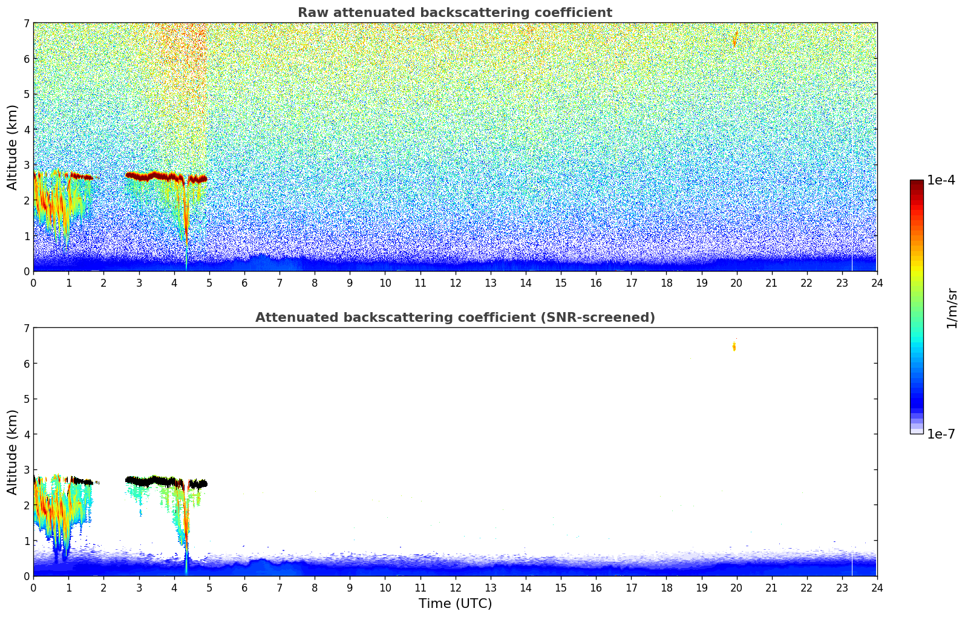The image size is (965, 617).
Task: Click altitude tick '1' on the SNR-screened plot
Action: coord(26,541)
